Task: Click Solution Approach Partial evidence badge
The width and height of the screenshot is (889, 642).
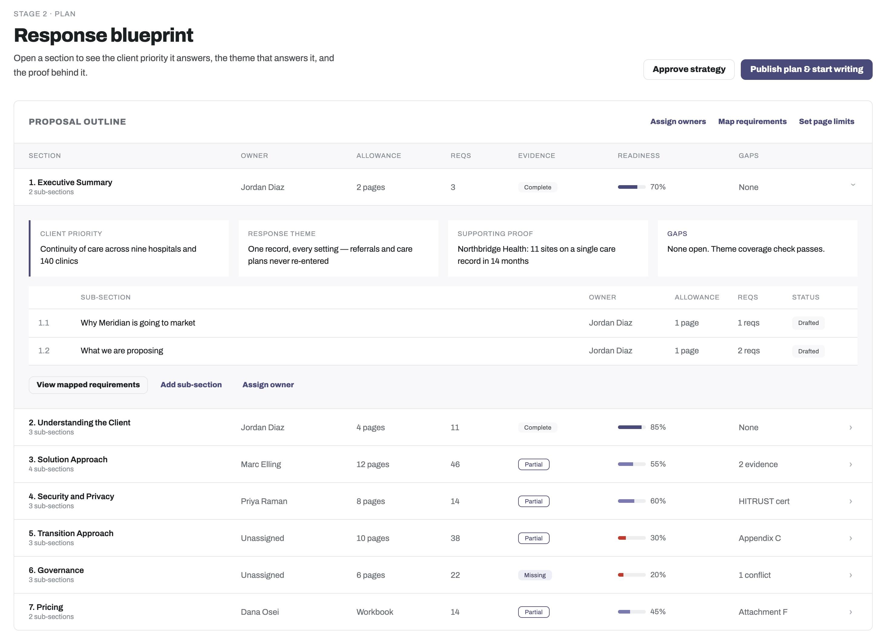Action: pos(534,464)
